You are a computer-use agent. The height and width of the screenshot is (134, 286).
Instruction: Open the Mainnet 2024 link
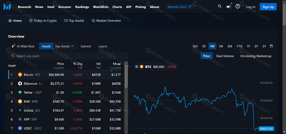(180, 7)
